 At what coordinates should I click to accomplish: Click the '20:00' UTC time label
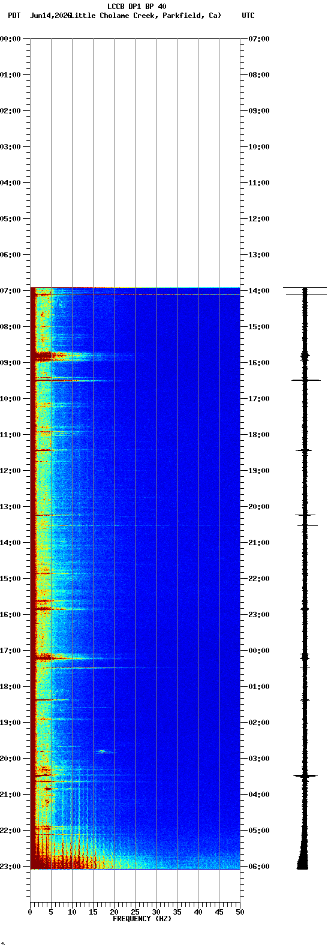coord(258,507)
